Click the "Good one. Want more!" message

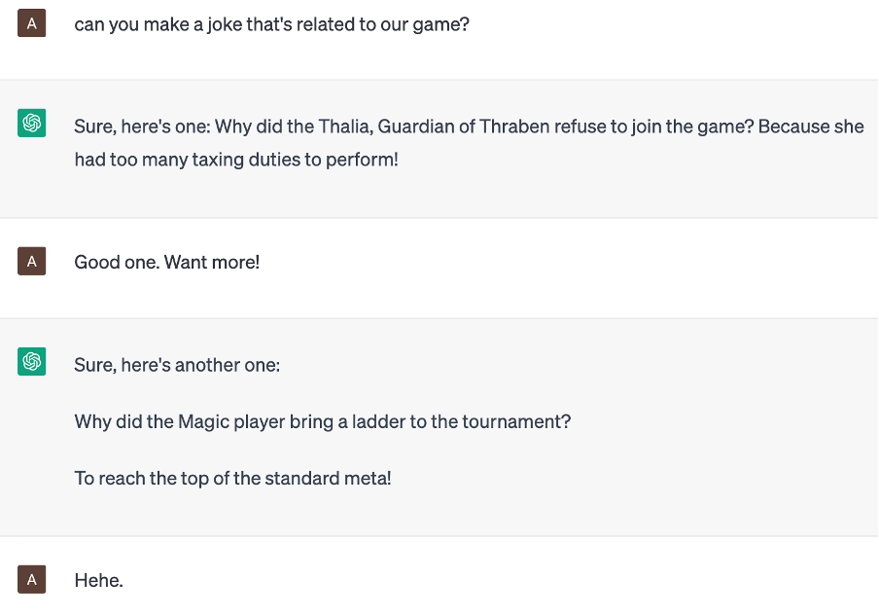(x=167, y=262)
